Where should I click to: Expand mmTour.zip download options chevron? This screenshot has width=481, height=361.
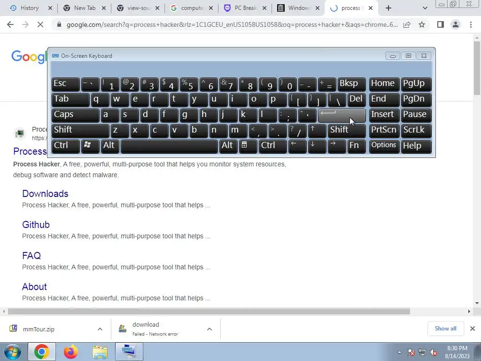pos(100,329)
